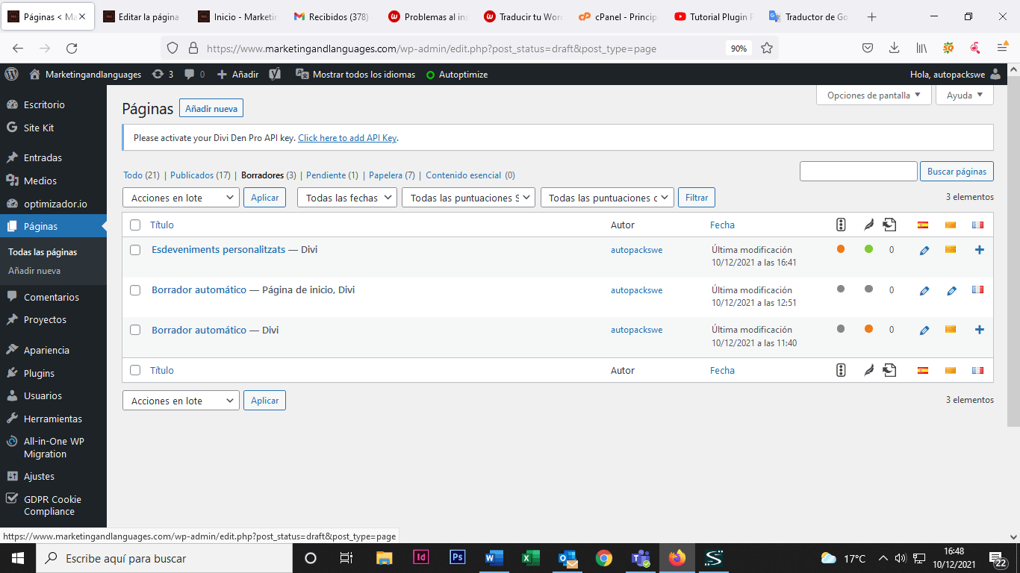The width and height of the screenshot is (1020, 573).
Task: Click Catalan flag in Esdeveniments personalitzats row
Action: [951, 249]
